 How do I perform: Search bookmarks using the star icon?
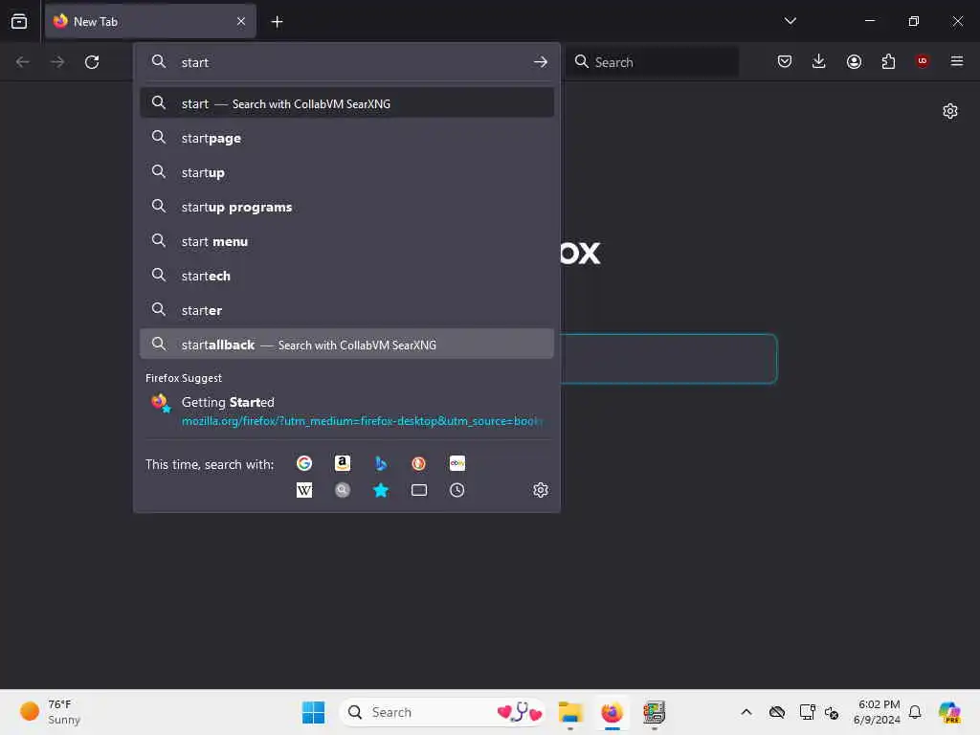point(381,490)
